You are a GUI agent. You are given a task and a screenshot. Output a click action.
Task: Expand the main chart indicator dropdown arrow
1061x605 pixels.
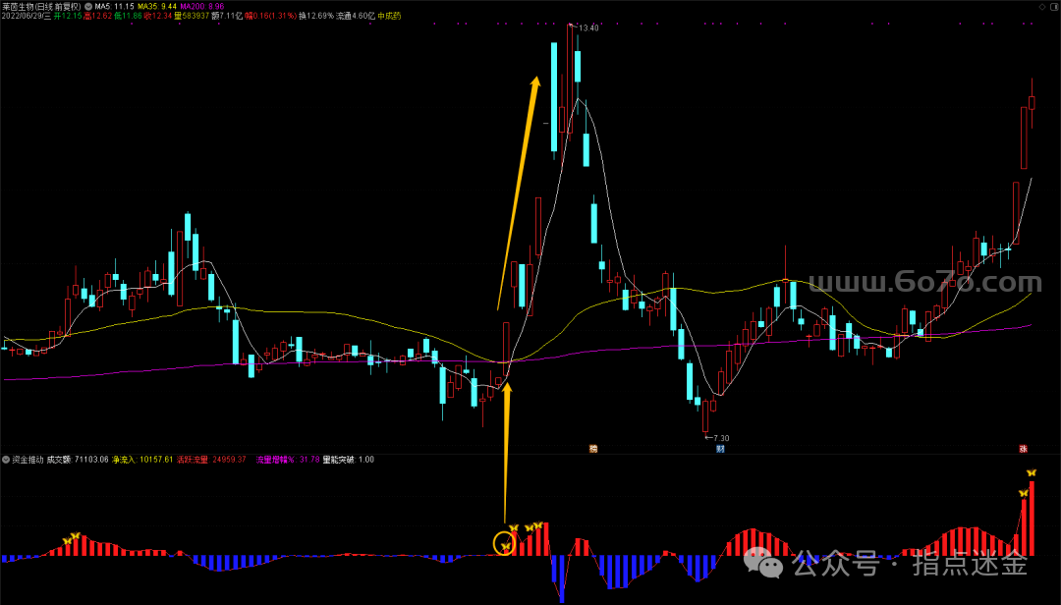click(x=89, y=6)
